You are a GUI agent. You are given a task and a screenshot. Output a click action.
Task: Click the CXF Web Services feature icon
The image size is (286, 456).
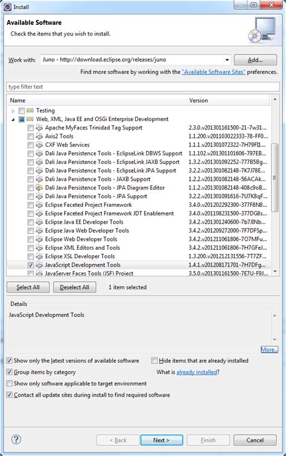coord(39,145)
